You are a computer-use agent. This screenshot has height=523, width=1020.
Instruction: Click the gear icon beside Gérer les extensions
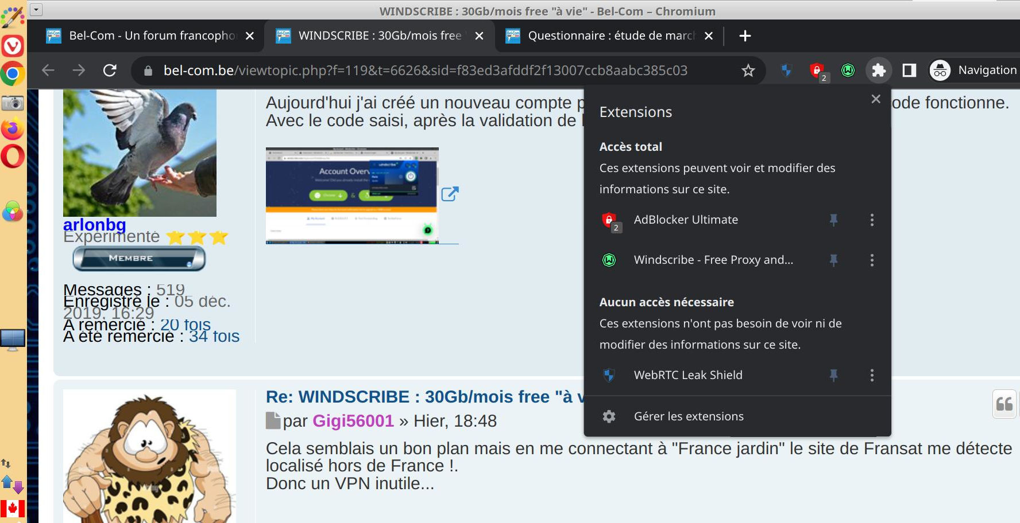pyautogui.click(x=609, y=416)
